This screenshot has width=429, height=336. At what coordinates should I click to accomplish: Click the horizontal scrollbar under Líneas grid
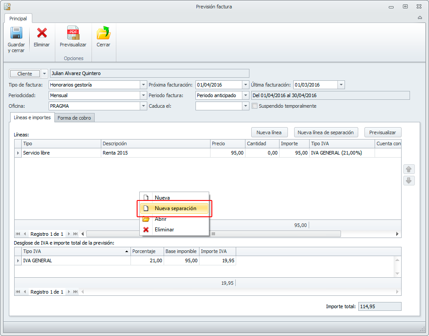point(213,234)
